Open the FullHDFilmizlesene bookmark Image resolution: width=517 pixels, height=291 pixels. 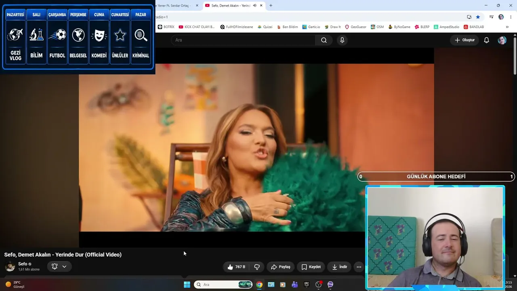[x=237, y=27]
